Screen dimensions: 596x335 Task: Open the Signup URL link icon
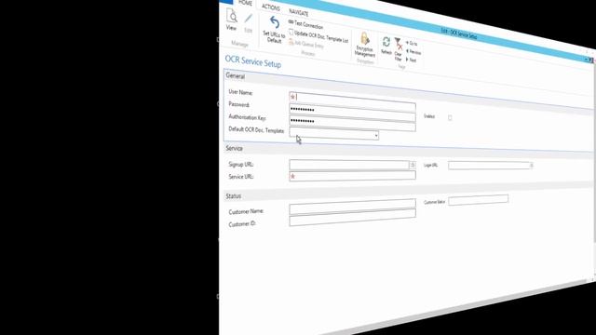(x=413, y=165)
